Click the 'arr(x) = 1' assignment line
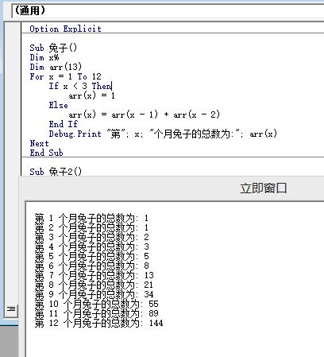This screenshot has width=324, height=357. 91,95
